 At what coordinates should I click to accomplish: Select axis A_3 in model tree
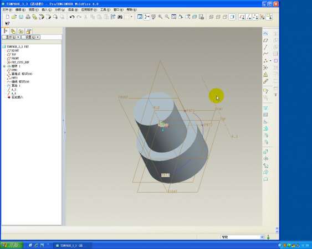(x=12, y=90)
